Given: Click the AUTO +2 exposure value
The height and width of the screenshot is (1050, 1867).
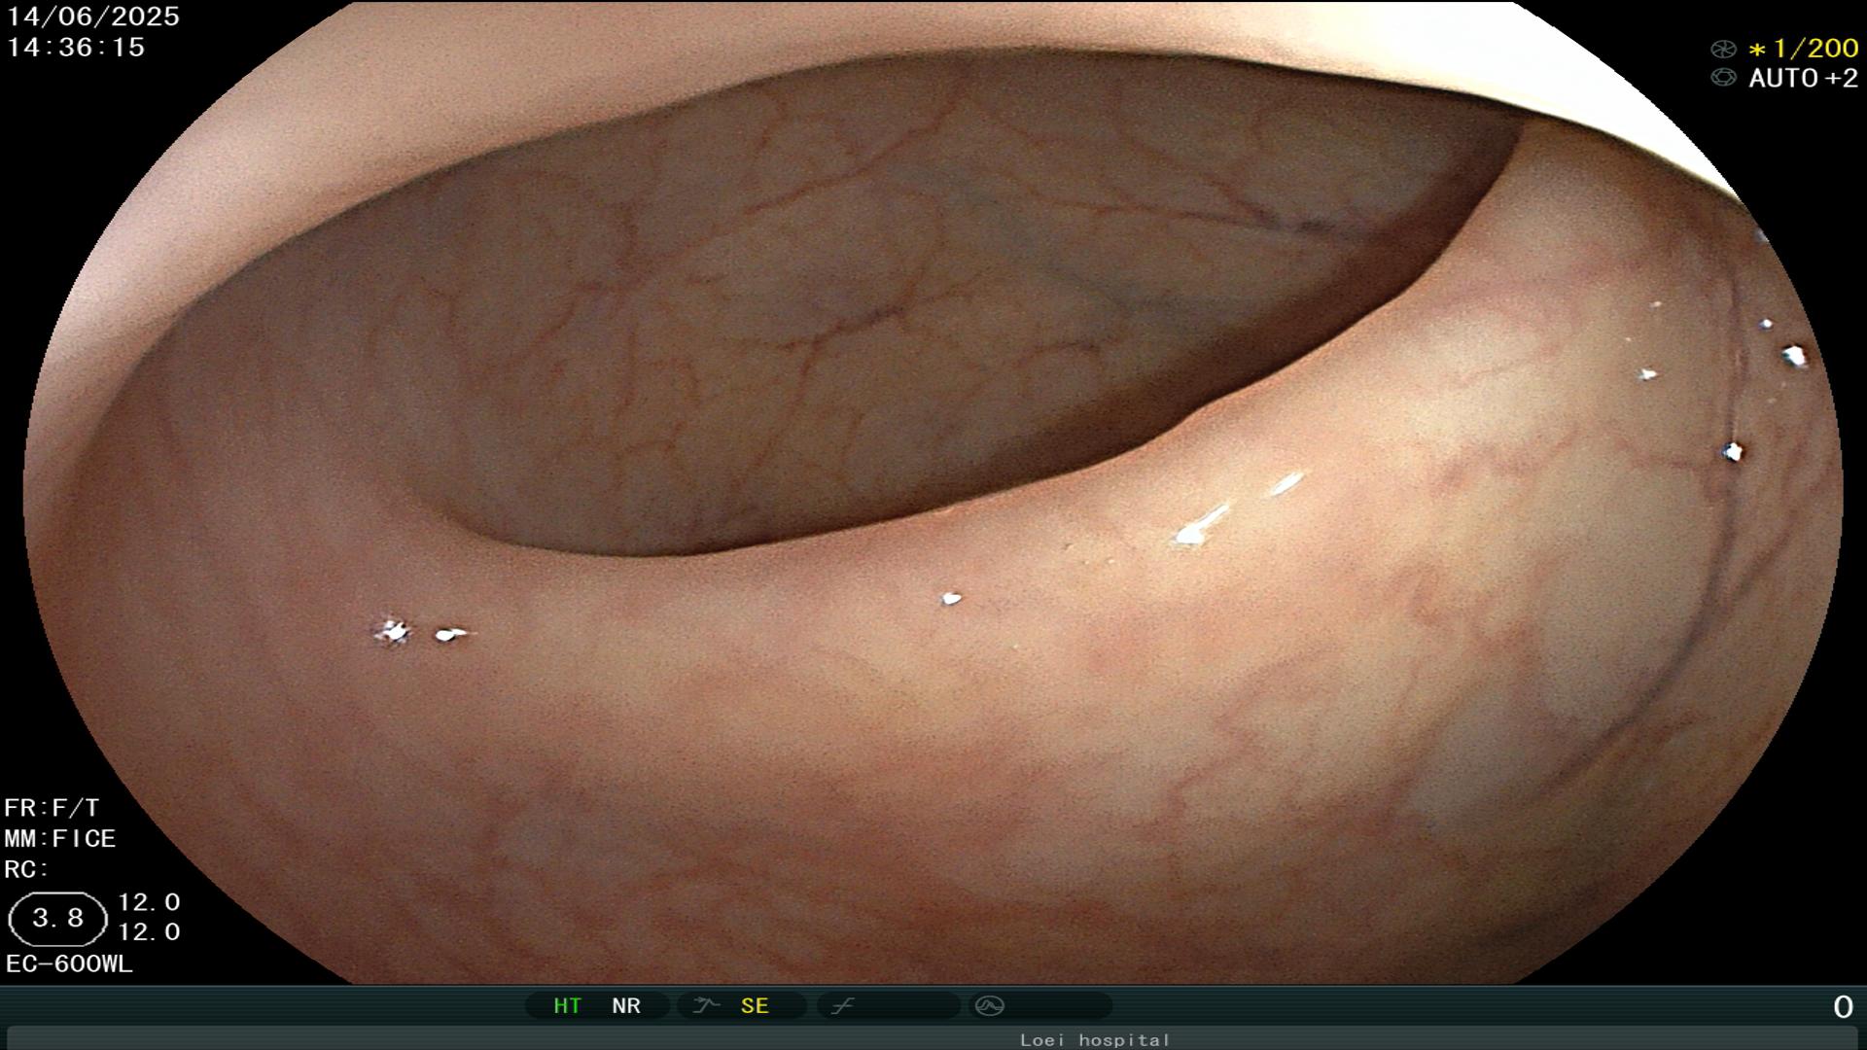Looking at the screenshot, I should (x=1803, y=78).
